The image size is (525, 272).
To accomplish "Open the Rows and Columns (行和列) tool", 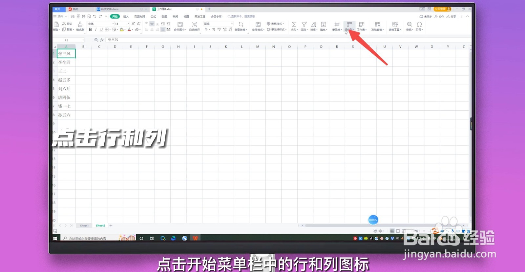I will 349,26.
